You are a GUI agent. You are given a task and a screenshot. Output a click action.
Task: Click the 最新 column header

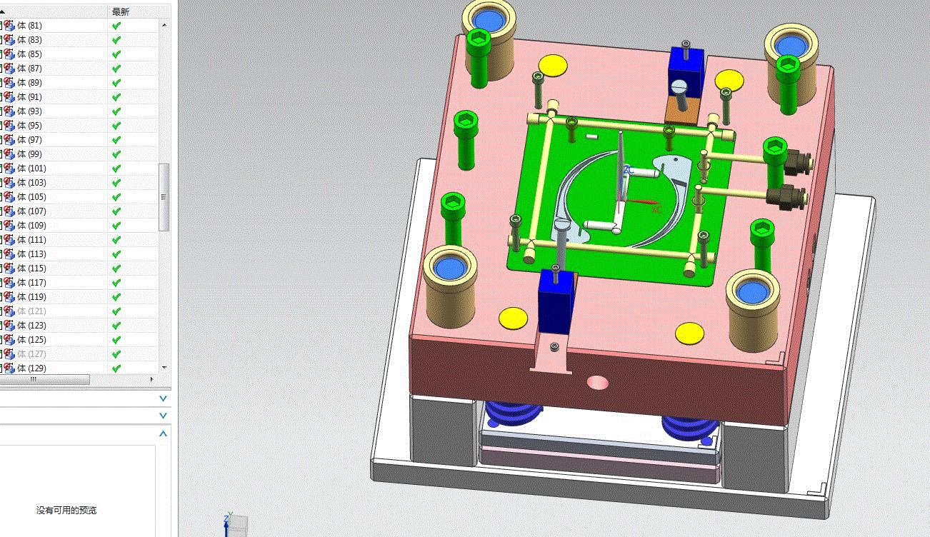[121, 11]
